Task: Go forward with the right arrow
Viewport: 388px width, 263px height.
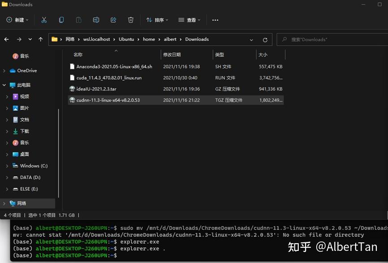Action: pyautogui.click(x=19, y=39)
